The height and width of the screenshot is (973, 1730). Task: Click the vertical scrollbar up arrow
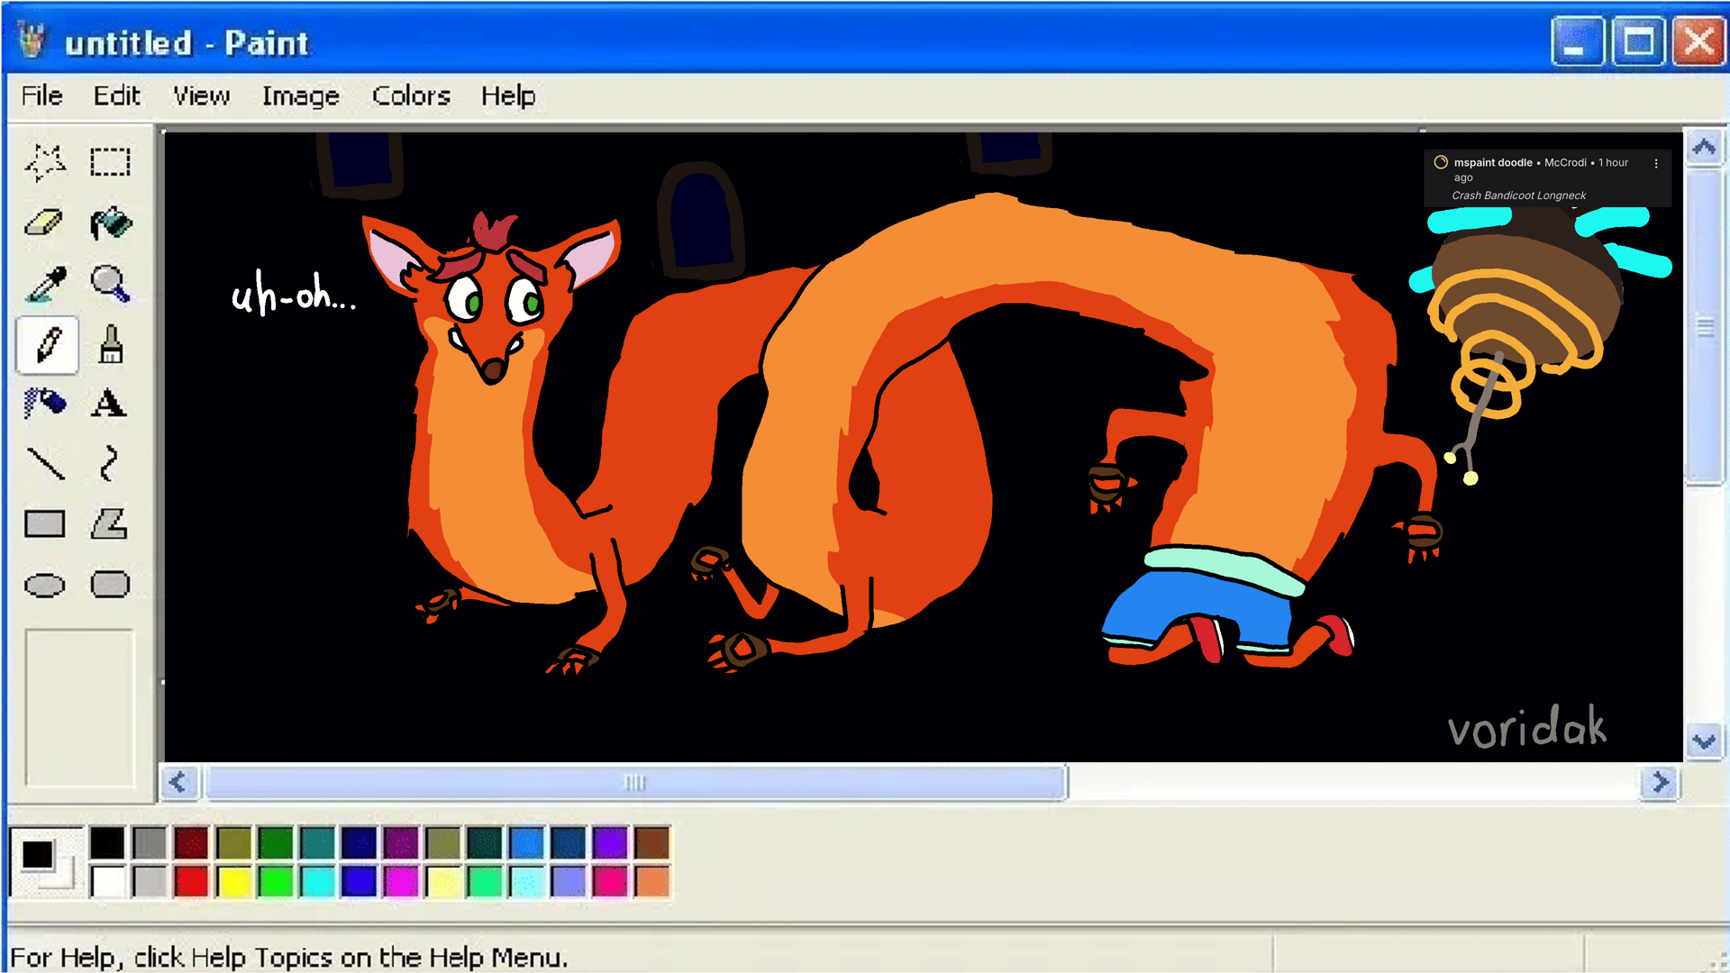1704,147
